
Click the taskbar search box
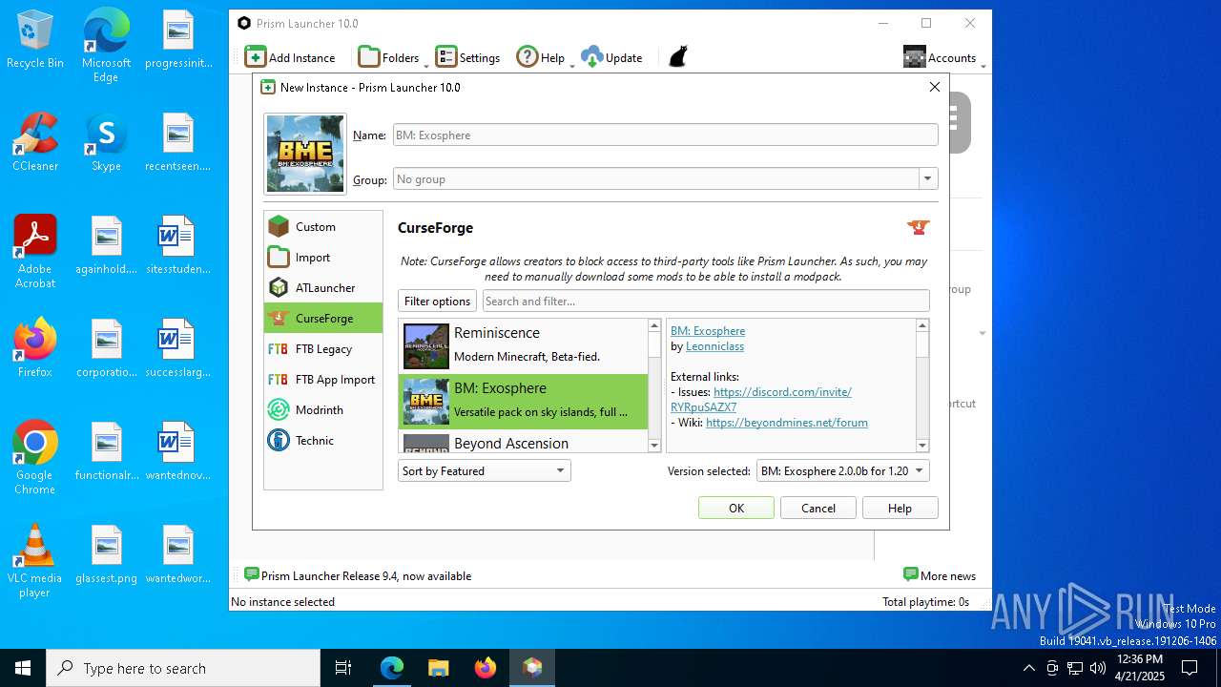coord(183,668)
